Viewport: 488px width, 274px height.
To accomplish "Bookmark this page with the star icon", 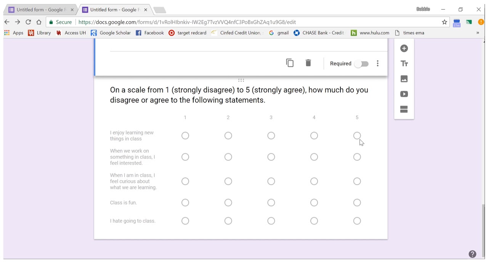I will (x=445, y=22).
